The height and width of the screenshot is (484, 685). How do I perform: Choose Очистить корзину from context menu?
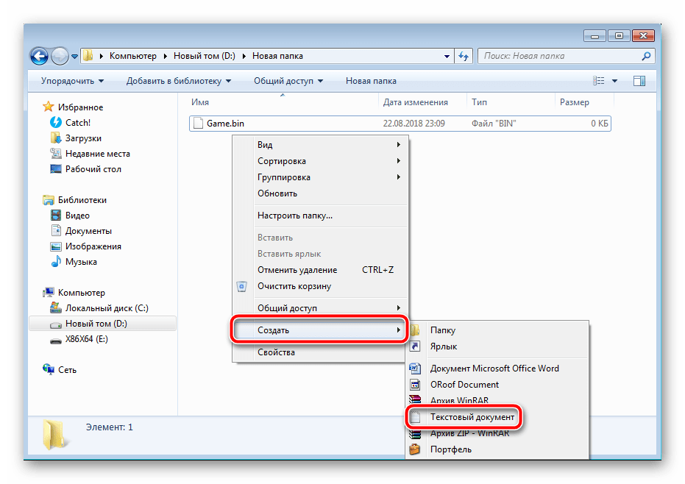click(294, 286)
